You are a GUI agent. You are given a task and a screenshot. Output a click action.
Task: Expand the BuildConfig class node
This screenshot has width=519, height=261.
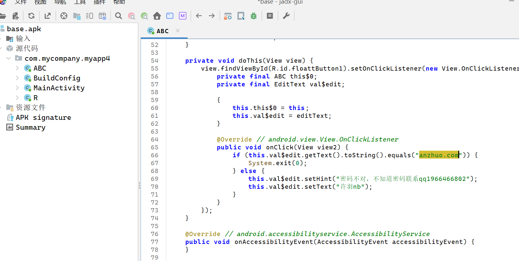pyautogui.click(x=17, y=78)
